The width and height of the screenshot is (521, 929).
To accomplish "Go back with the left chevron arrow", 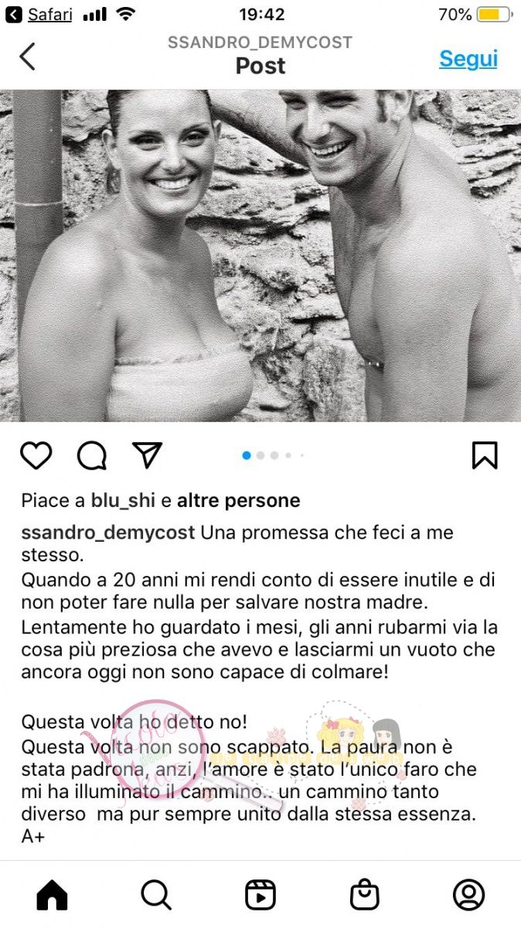I will (x=27, y=57).
